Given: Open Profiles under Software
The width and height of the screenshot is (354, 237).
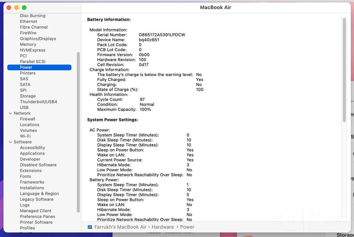Looking at the screenshot, I should coord(27,228).
